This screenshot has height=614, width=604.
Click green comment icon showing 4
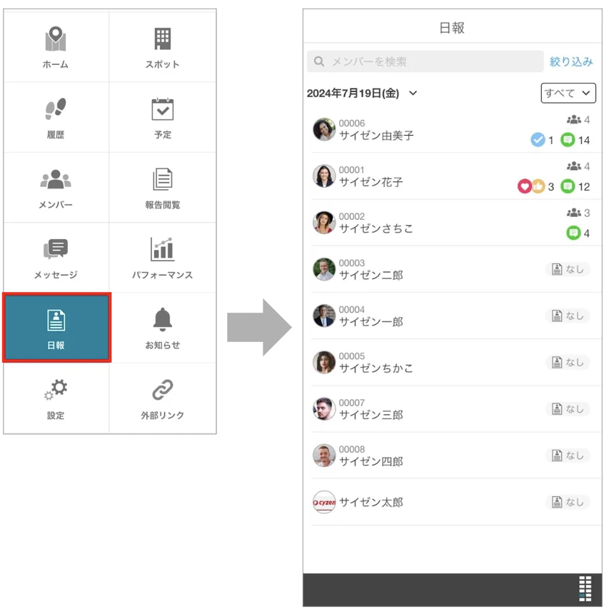(573, 233)
